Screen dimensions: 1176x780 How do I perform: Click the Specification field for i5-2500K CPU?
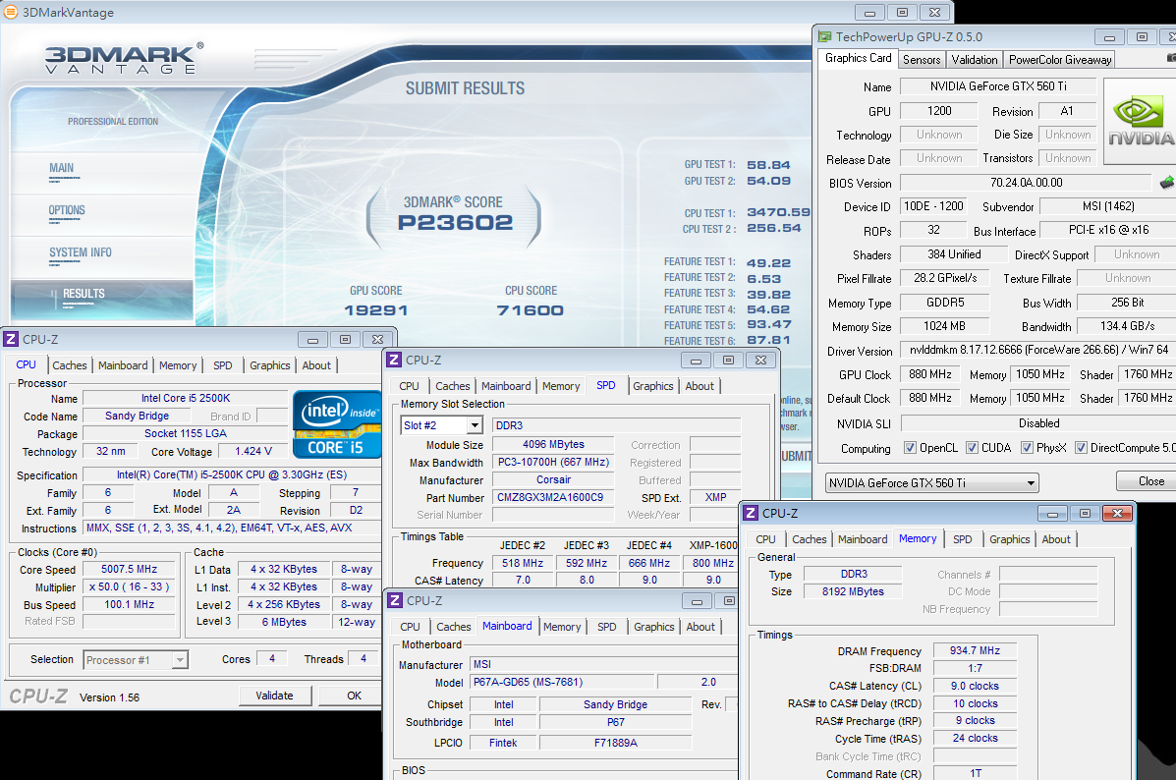(230, 474)
